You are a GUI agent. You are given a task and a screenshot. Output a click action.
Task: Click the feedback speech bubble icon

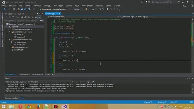(142, 2)
